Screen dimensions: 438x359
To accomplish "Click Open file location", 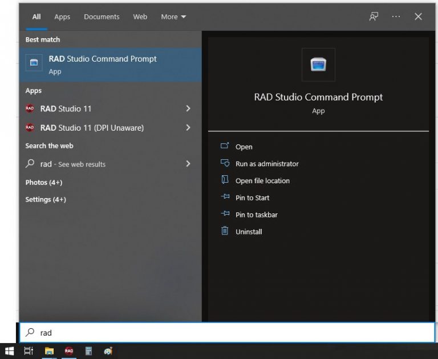I will (x=262, y=181).
